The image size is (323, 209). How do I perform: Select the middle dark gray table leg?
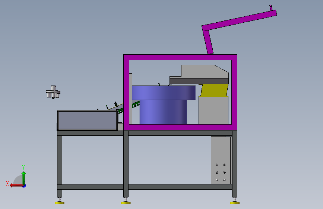coord(126,164)
